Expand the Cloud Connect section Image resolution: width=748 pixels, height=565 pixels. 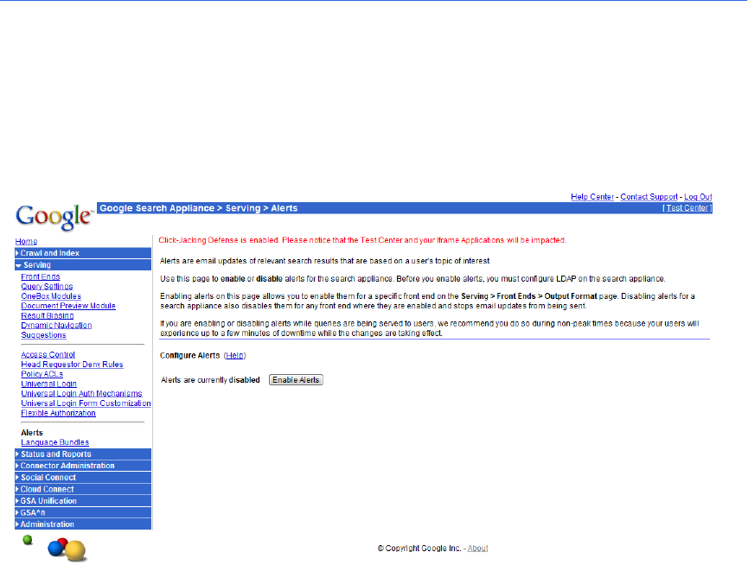pos(83,489)
